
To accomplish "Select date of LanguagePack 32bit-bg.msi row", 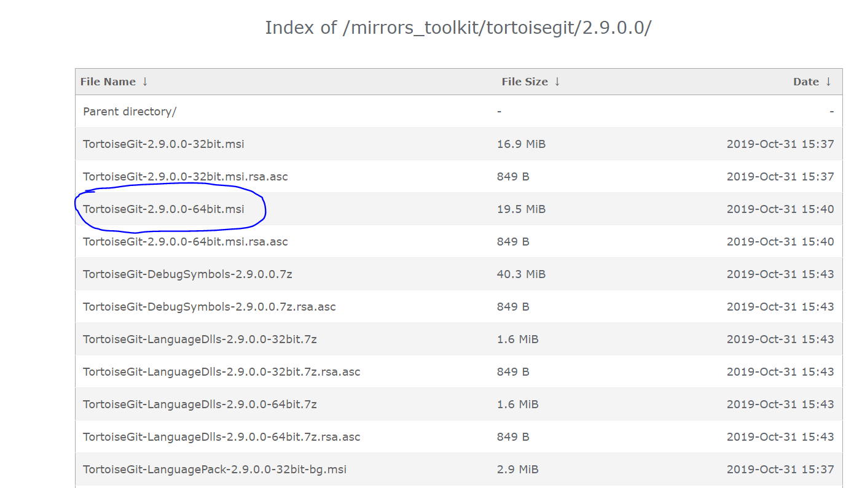I will click(780, 470).
